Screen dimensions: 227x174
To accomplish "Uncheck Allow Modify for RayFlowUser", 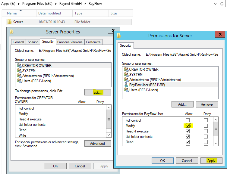I will coord(188,126).
